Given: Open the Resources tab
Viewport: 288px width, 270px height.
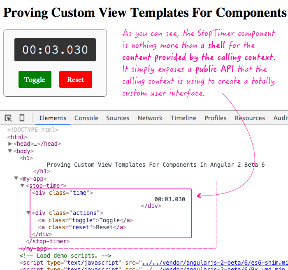Looking at the screenshot, I should coord(250,118).
